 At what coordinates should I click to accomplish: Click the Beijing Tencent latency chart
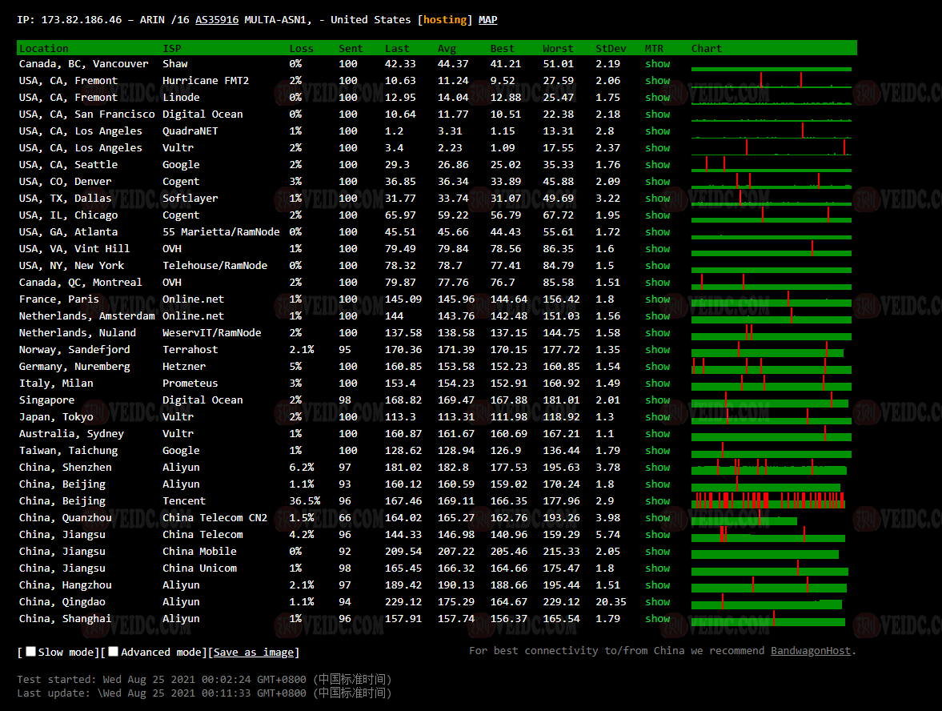[x=768, y=501]
